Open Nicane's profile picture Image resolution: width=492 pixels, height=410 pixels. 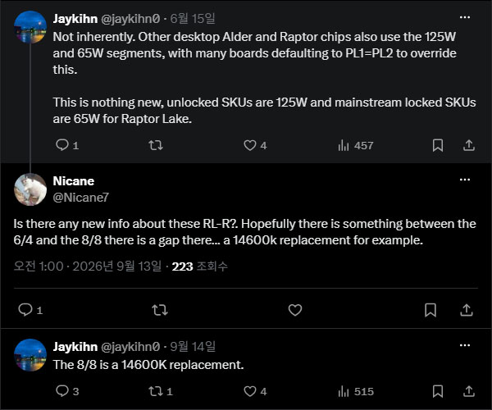pyautogui.click(x=30, y=189)
